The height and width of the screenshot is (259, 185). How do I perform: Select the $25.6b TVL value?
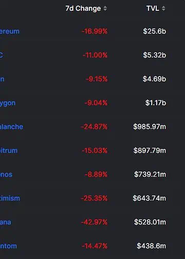pyautogui.click(x=155, y=31)
